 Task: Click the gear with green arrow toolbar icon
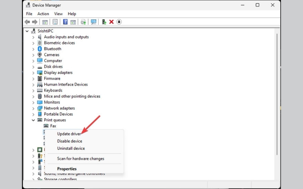click(83, 22)
